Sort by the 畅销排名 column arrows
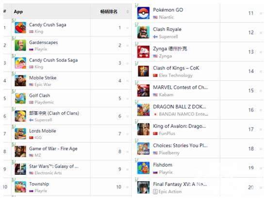Viewport: 267px width, 200px height. [128, 12]
